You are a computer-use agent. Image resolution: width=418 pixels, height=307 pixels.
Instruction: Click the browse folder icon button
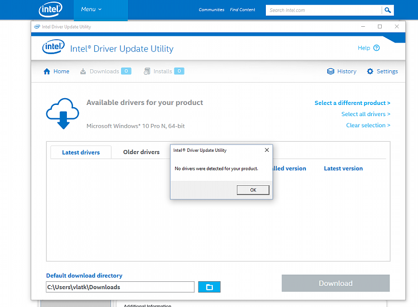[209, 287]
